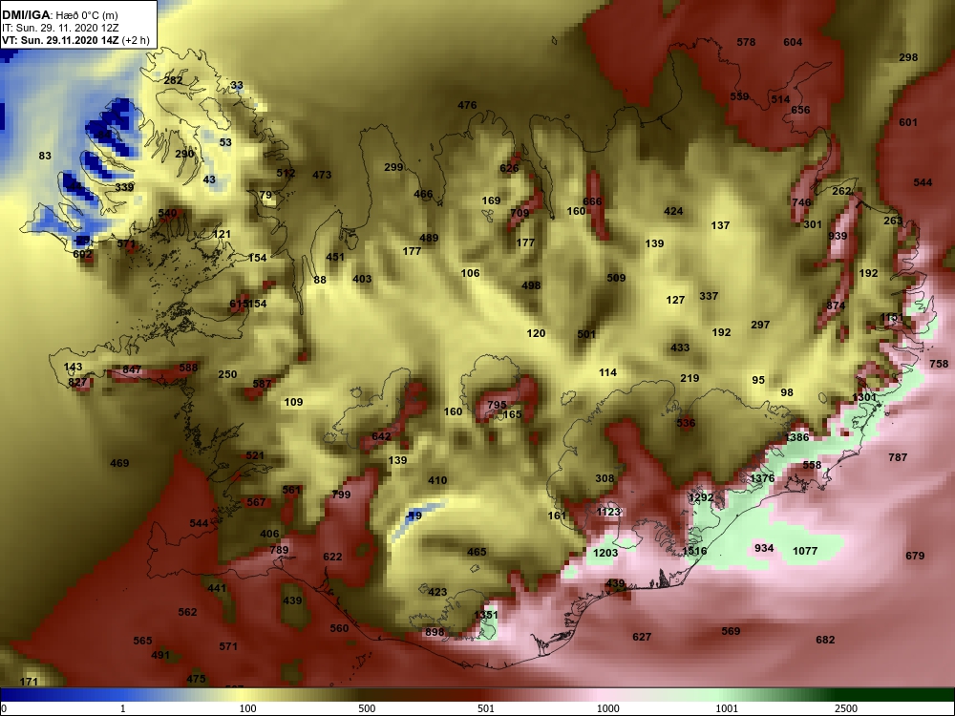
Task: Select the map value '656'
Action: coord(801,110)
